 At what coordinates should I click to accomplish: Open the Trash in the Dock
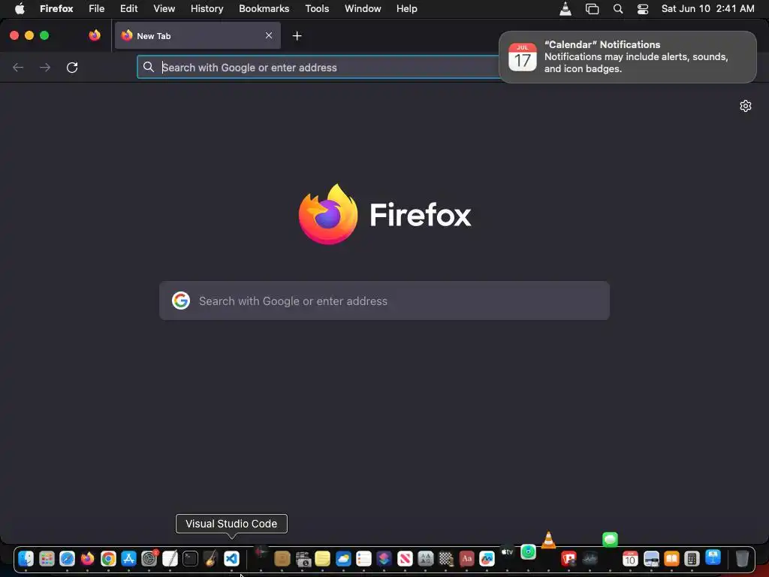click(743, 558)
